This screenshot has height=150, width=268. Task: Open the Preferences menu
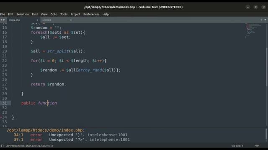[91, 14]
